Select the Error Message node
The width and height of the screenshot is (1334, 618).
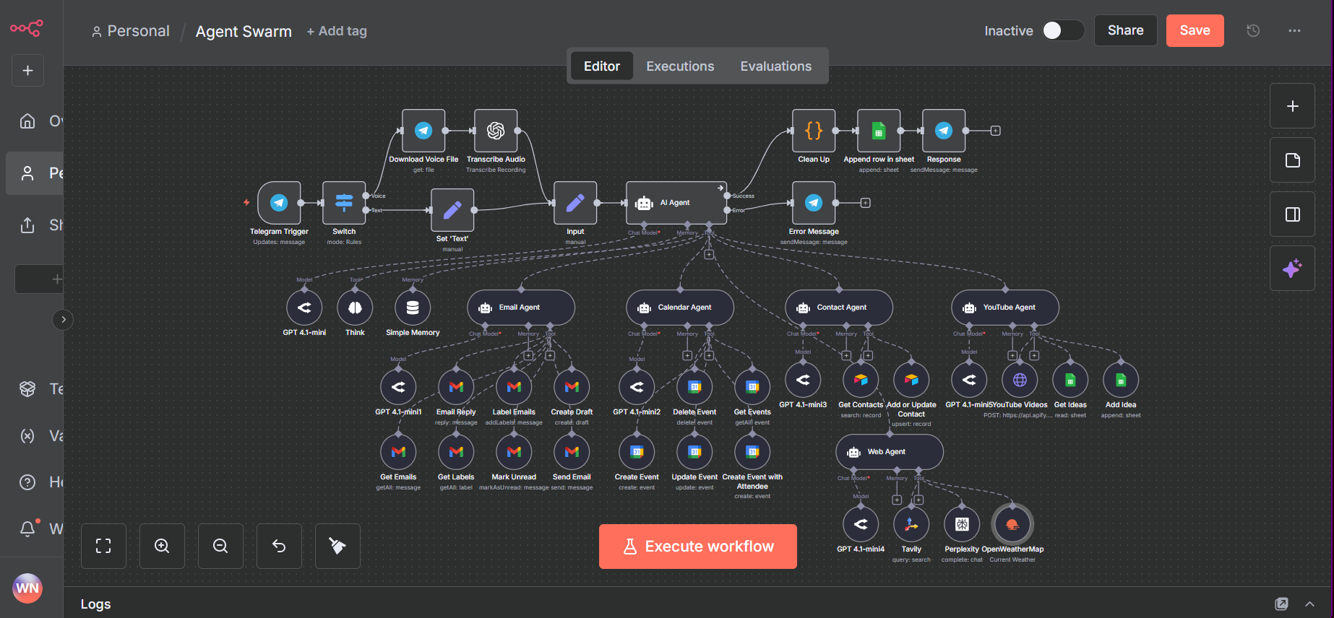point(814,203)
